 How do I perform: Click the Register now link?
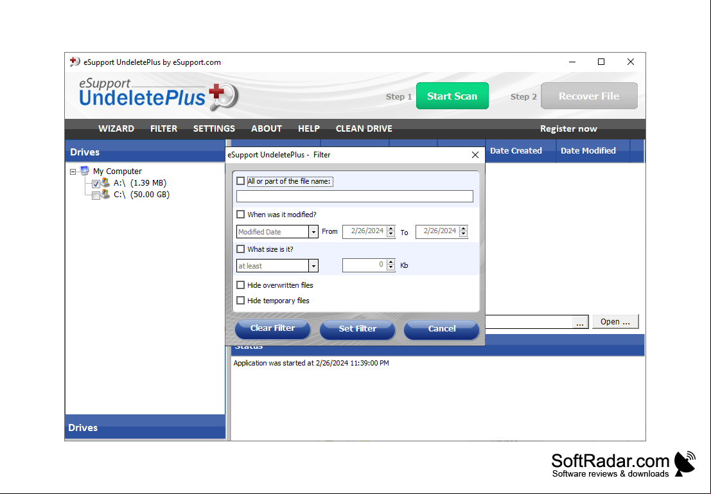(568, 129)
